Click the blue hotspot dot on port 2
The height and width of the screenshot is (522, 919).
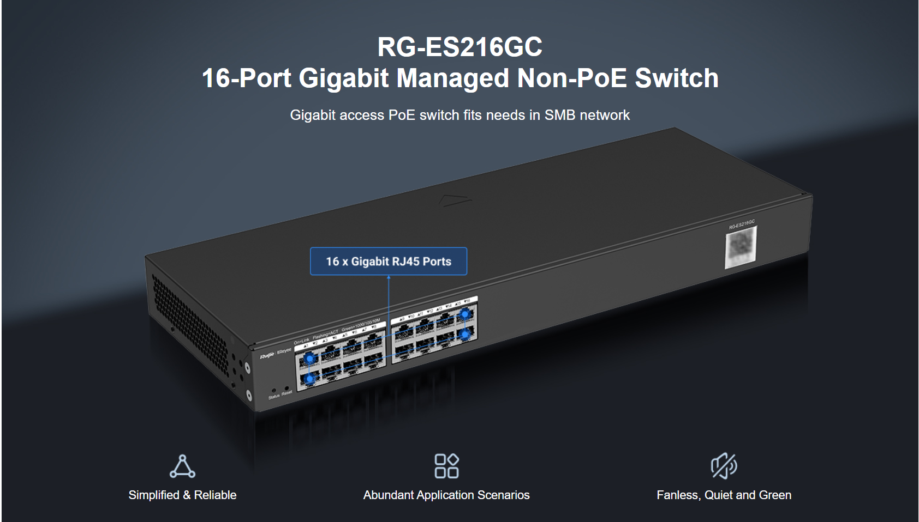(310, 379)
